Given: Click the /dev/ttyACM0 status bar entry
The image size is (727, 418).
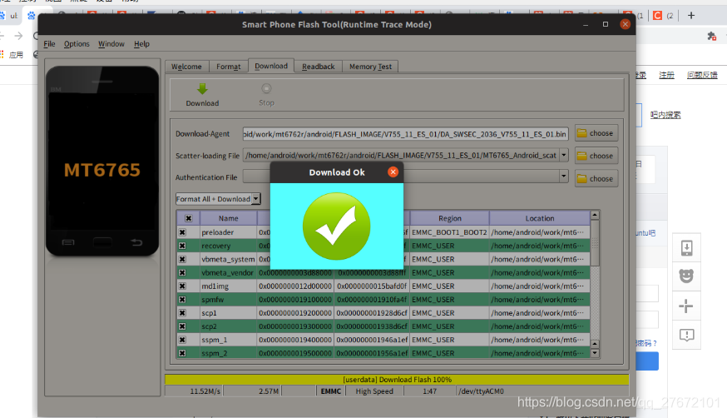Looking at the screenshot, I should [481, 391].
